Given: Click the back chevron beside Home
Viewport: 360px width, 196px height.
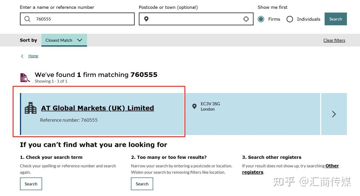Looking at the screenshot, I should pyautogui.click(x=22, y=56).
